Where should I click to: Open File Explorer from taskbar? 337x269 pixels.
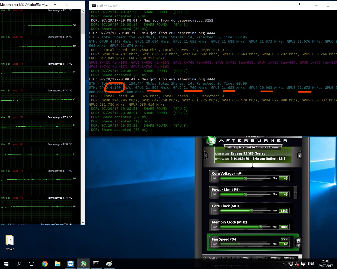pos(58,264)
